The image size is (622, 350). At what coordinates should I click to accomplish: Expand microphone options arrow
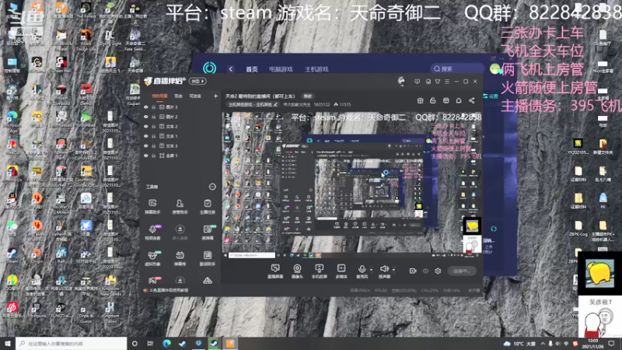(371, 270)
